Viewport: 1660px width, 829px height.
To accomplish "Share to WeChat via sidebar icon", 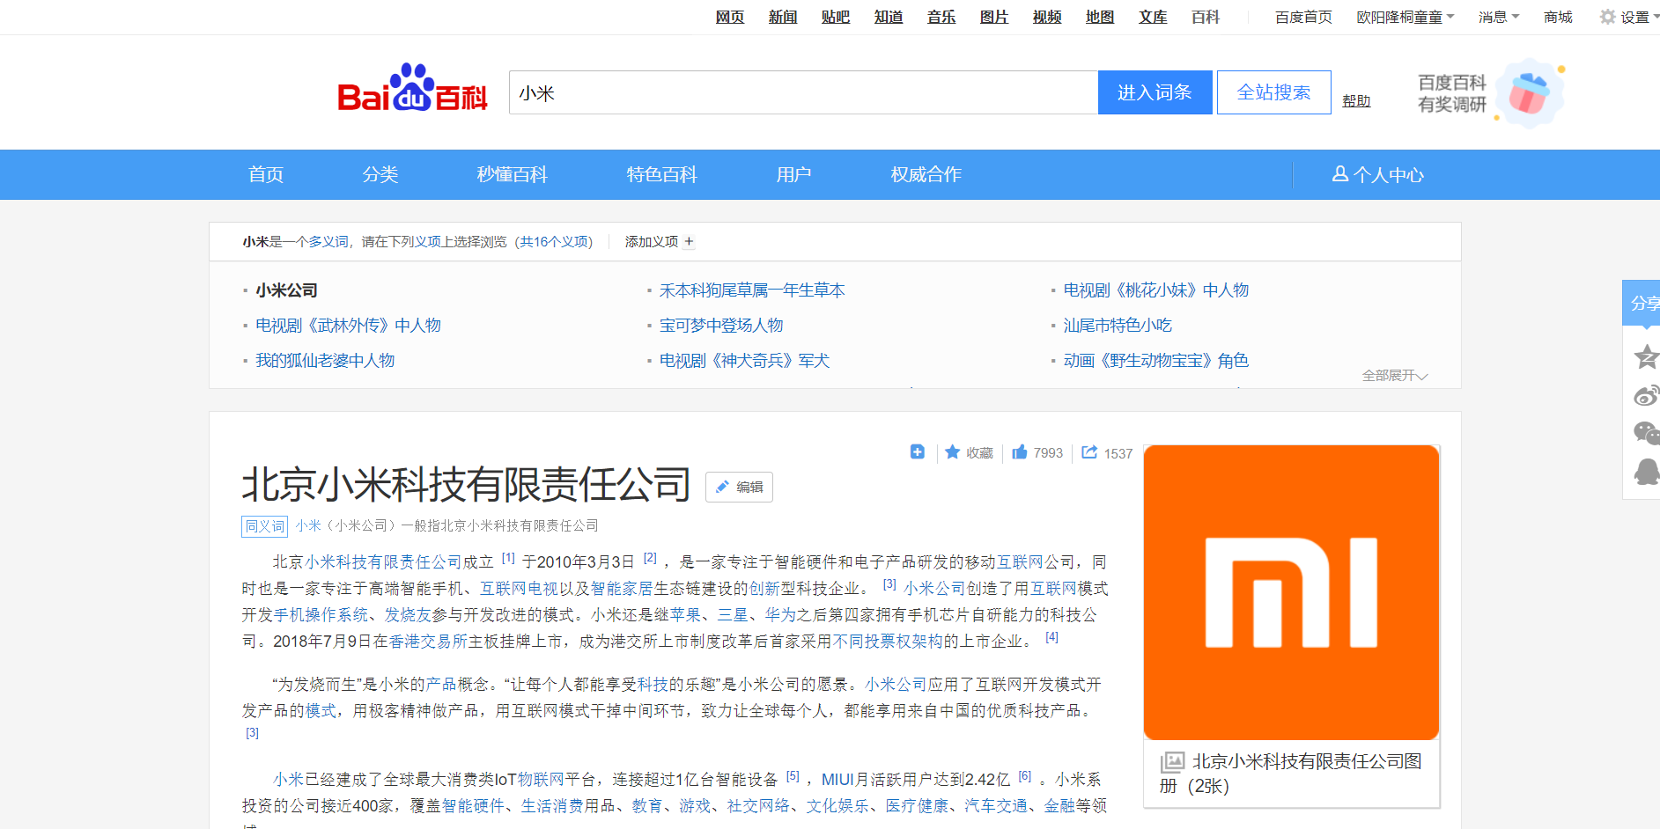I will pos(1646,433).
